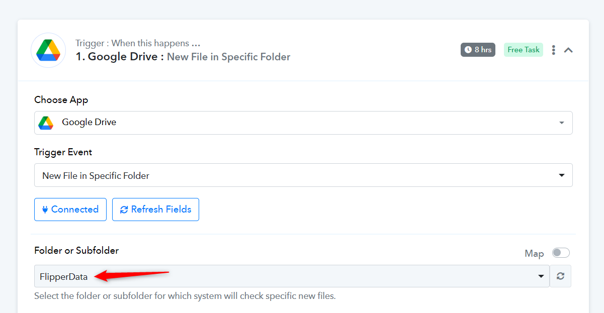Reload folder list with refresh icon button

click(x=561, y=276)
